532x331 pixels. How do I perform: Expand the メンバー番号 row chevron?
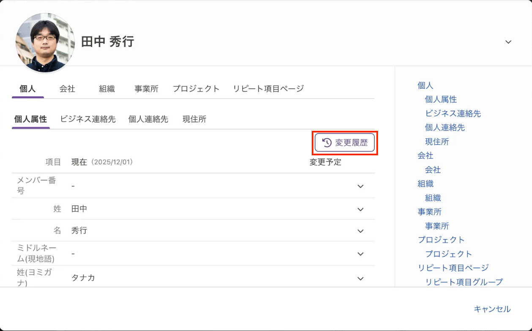pyautogui.click(x=360, y=186)
